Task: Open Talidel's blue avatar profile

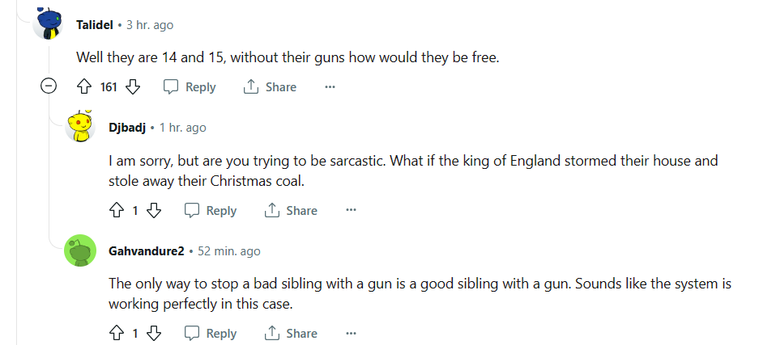Action: pyautogui.click(x=48, y=23)
